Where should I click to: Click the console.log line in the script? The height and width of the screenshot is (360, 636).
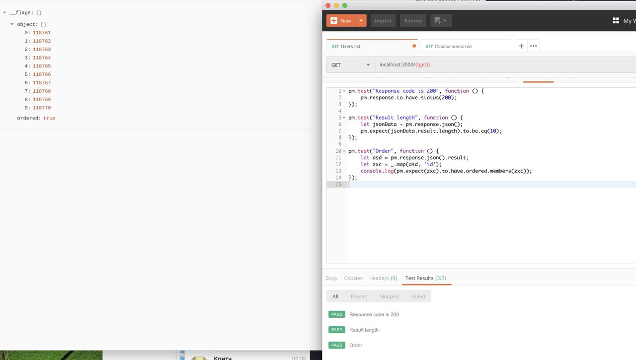446,171
